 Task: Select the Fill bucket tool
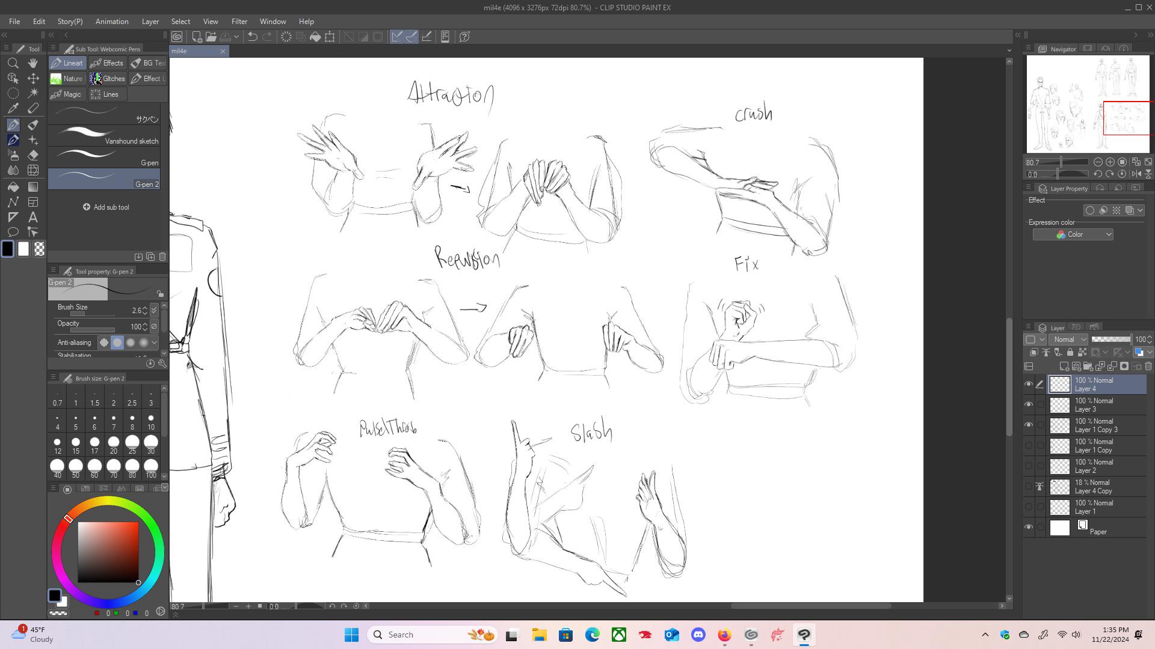tap(13, 187)
